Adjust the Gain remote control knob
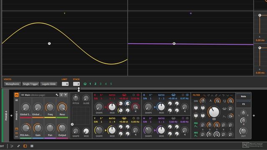Viewport: 267px width, 150px height. click(x=38, y=128)
